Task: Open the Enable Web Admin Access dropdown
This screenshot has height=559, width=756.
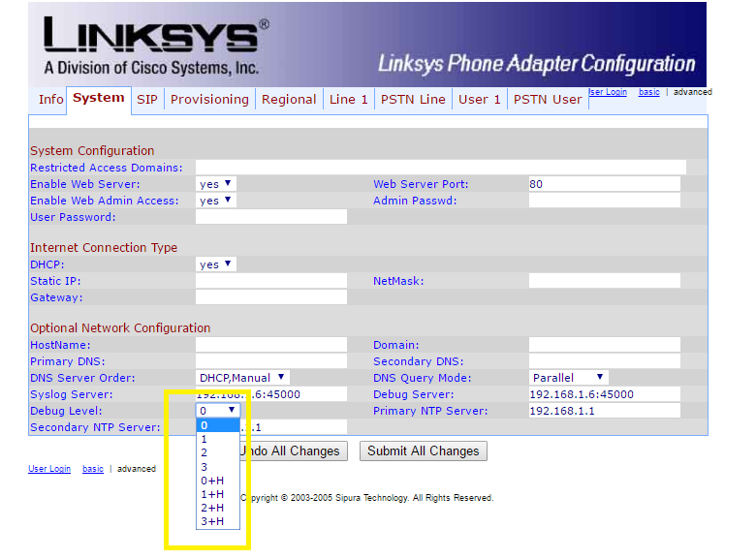Action: [x=216, y=200]
